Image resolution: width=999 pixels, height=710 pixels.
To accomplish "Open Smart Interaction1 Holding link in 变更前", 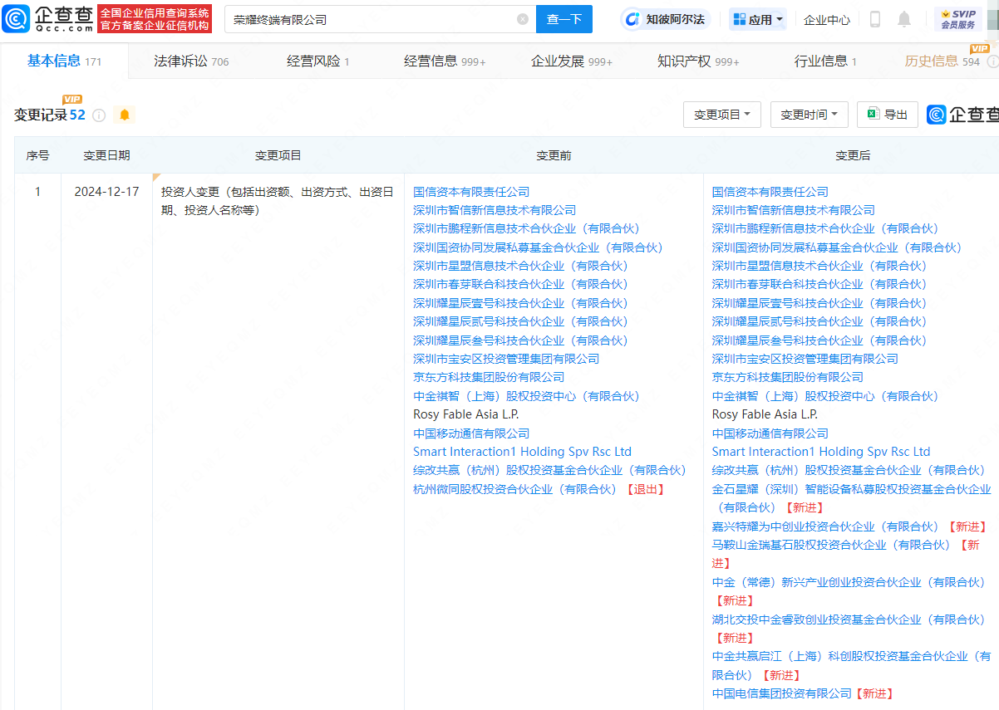I will click(x=522, y=452).
